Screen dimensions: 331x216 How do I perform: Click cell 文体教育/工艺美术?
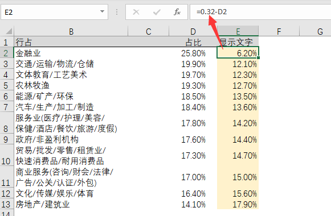71,74
